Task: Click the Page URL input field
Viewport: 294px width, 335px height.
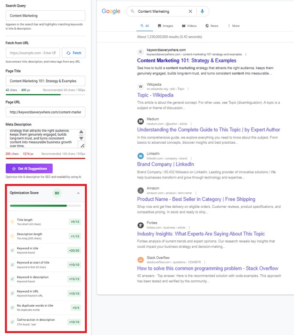Action: coord(45,112)
